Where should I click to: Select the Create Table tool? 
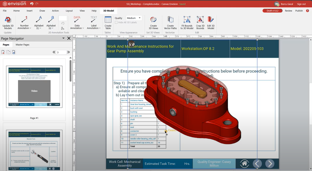click(x=108, y=20)
